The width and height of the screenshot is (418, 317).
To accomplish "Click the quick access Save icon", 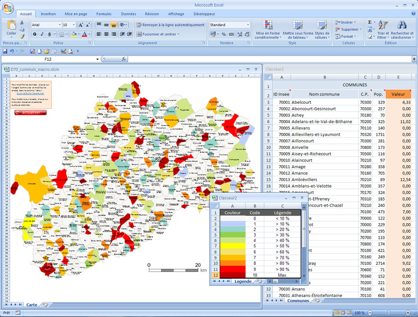I will [x=5, y=51].
